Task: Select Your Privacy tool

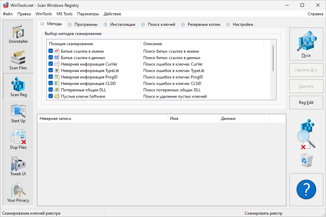Action: click(x=18, y=193)
